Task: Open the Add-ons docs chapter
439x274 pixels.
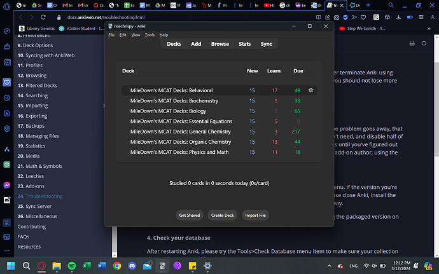Action: (31, 186)
